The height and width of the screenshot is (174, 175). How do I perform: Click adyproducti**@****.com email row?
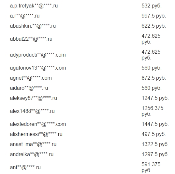coord(38,55)
